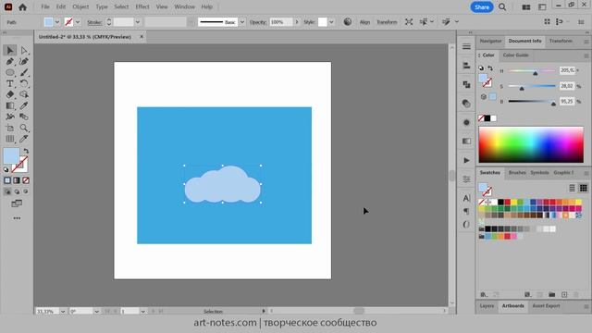Change screen mode icon in toolbar
The width and height of the screenshot is (592, 333).
click(17, 203)
